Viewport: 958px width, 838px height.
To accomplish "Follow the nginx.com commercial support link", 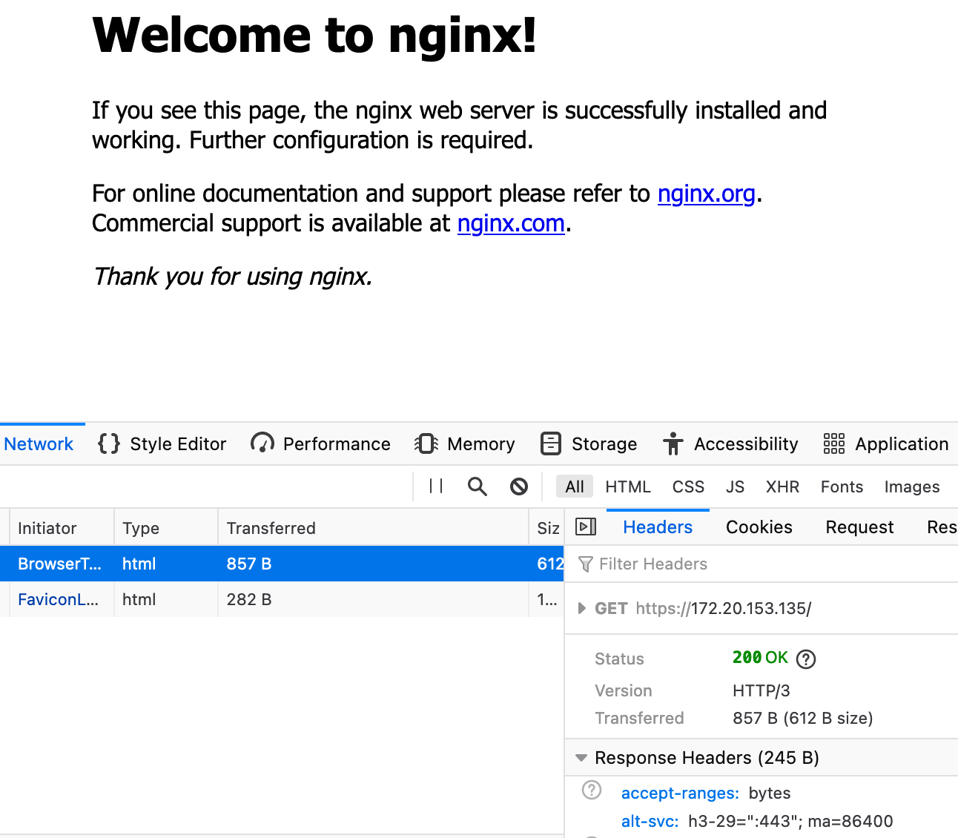I will 511,223.
